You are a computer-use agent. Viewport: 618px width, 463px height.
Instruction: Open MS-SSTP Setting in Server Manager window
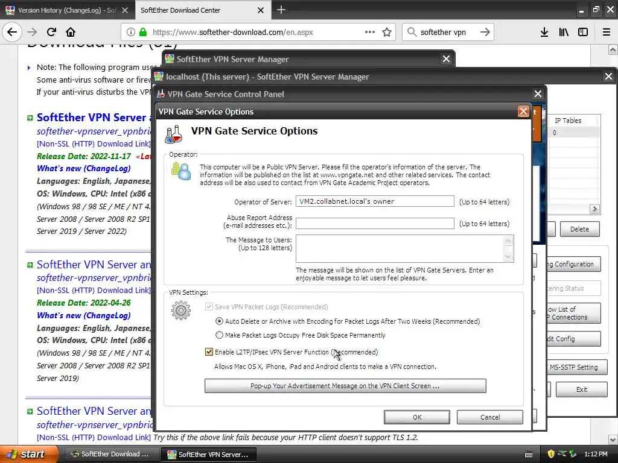[x=577, y=367]
